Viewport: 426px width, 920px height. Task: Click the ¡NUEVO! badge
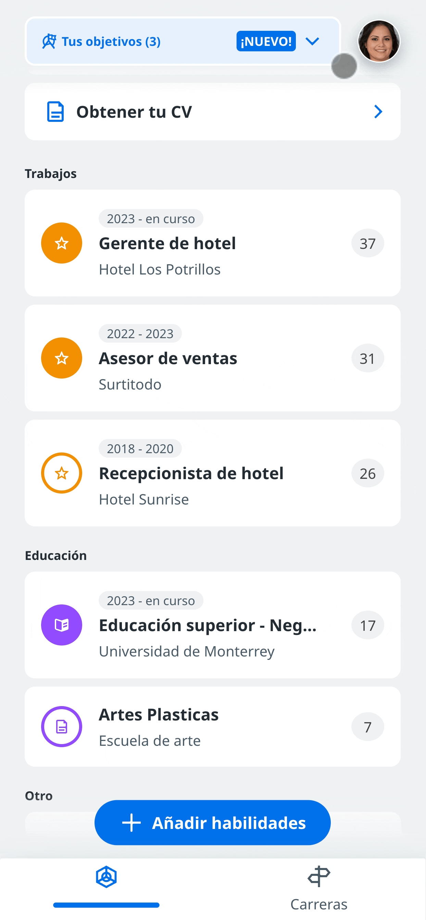tap(266, 41)
